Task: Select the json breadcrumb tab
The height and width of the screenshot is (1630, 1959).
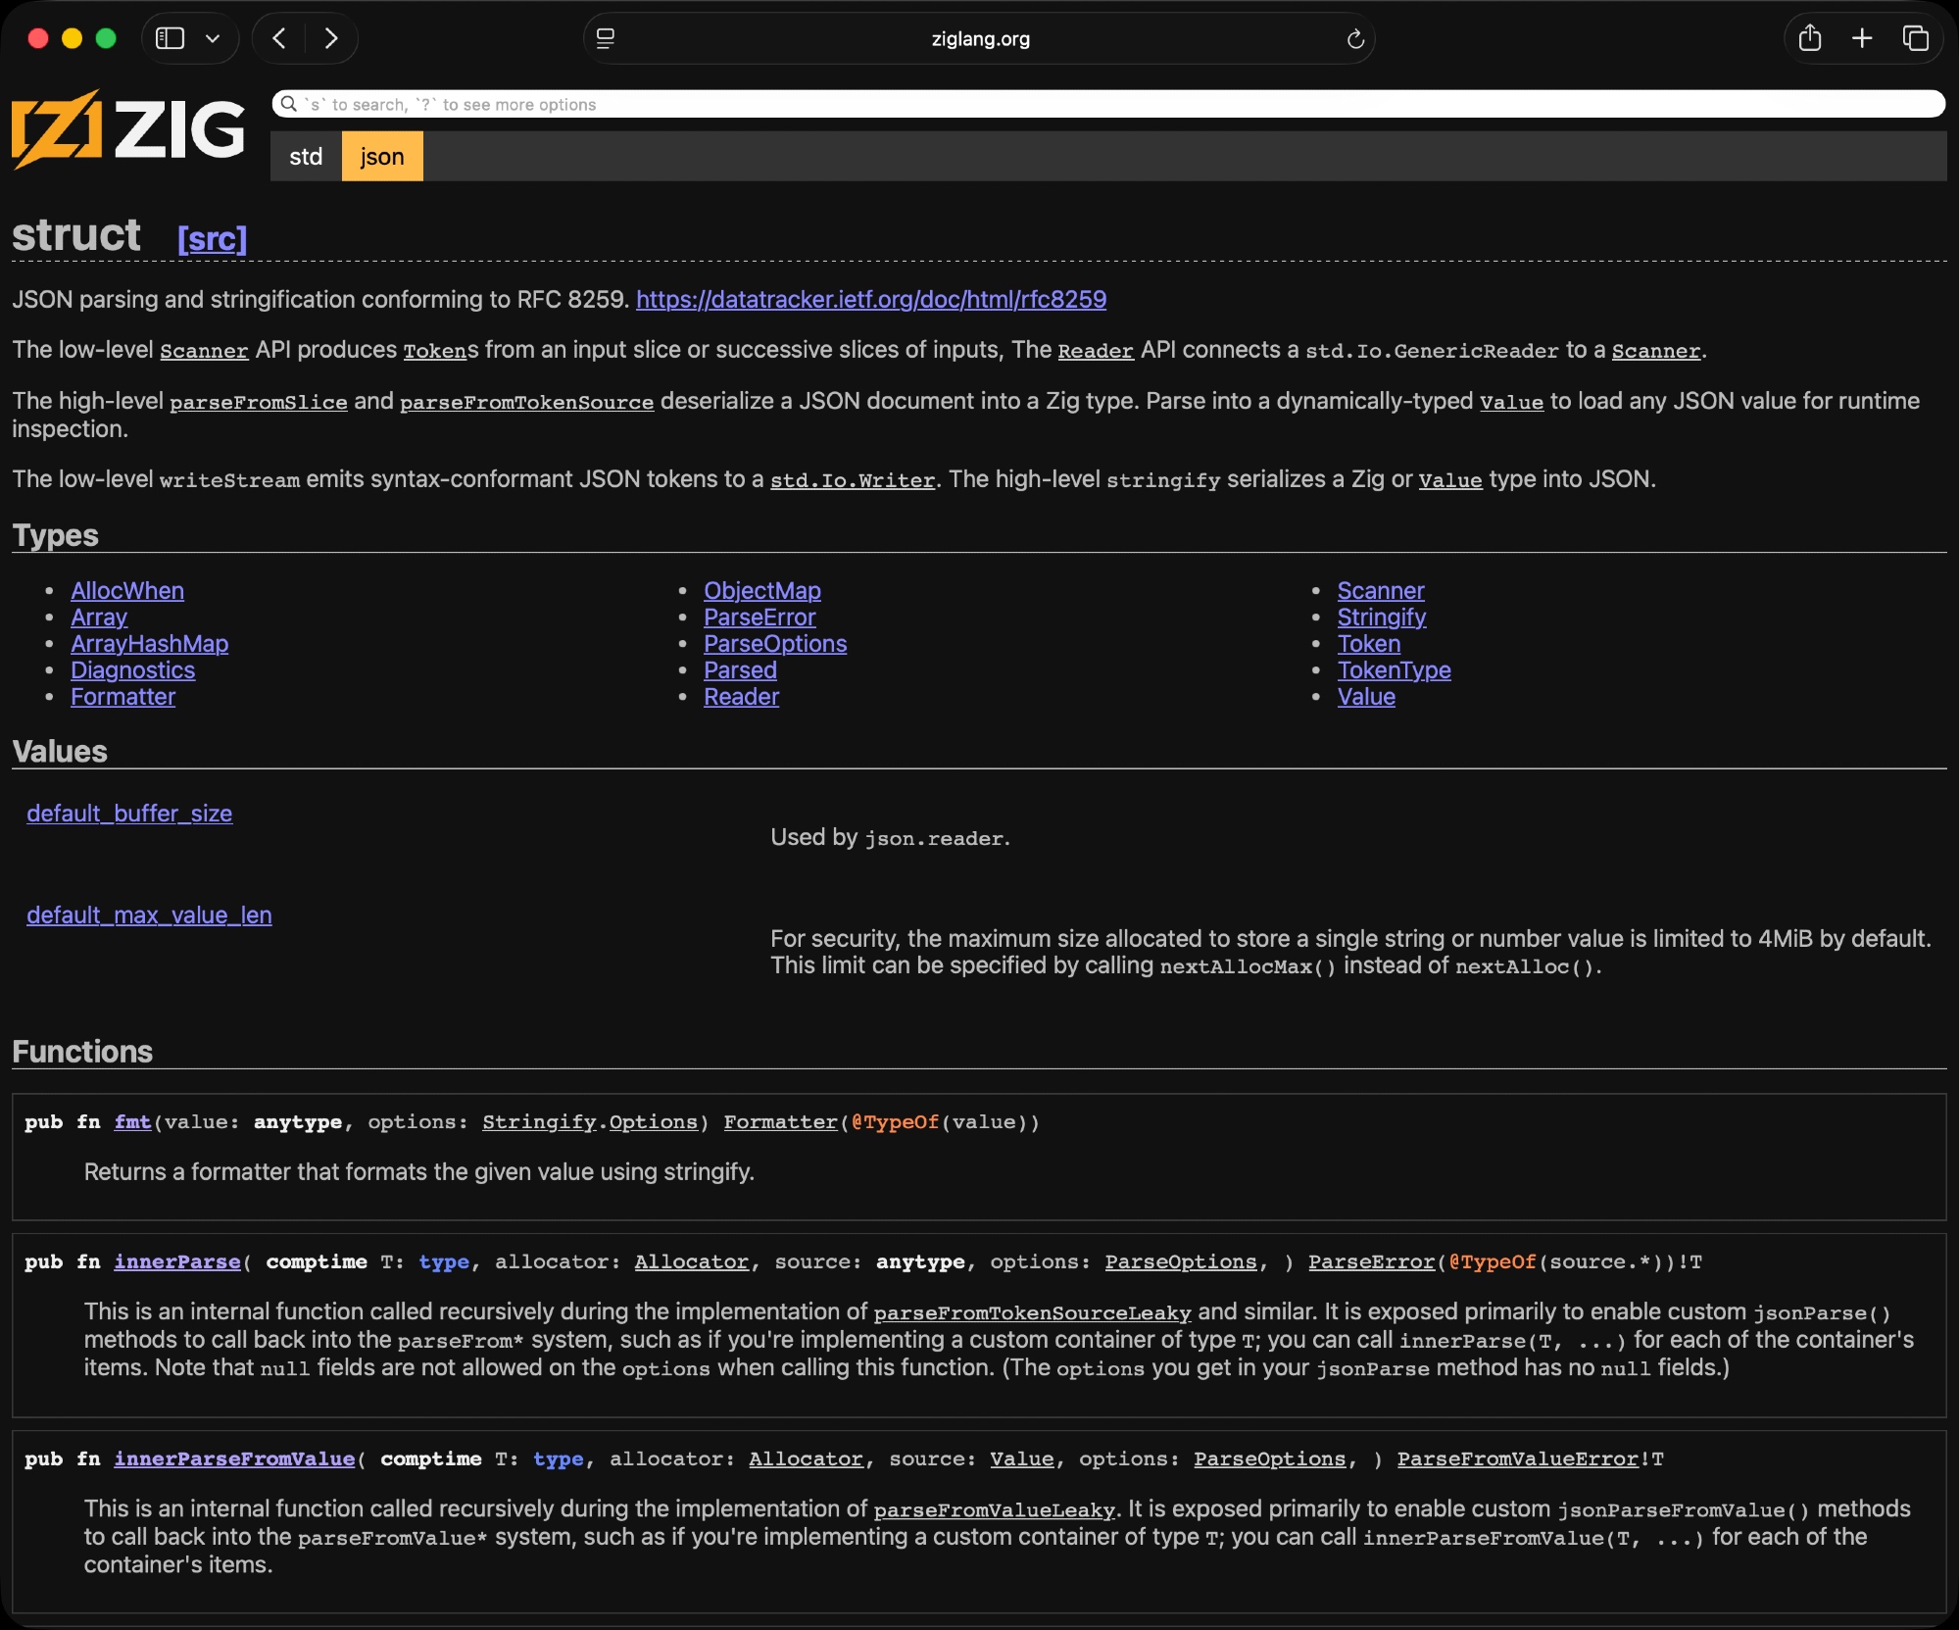Action: [x=381, y=157]
